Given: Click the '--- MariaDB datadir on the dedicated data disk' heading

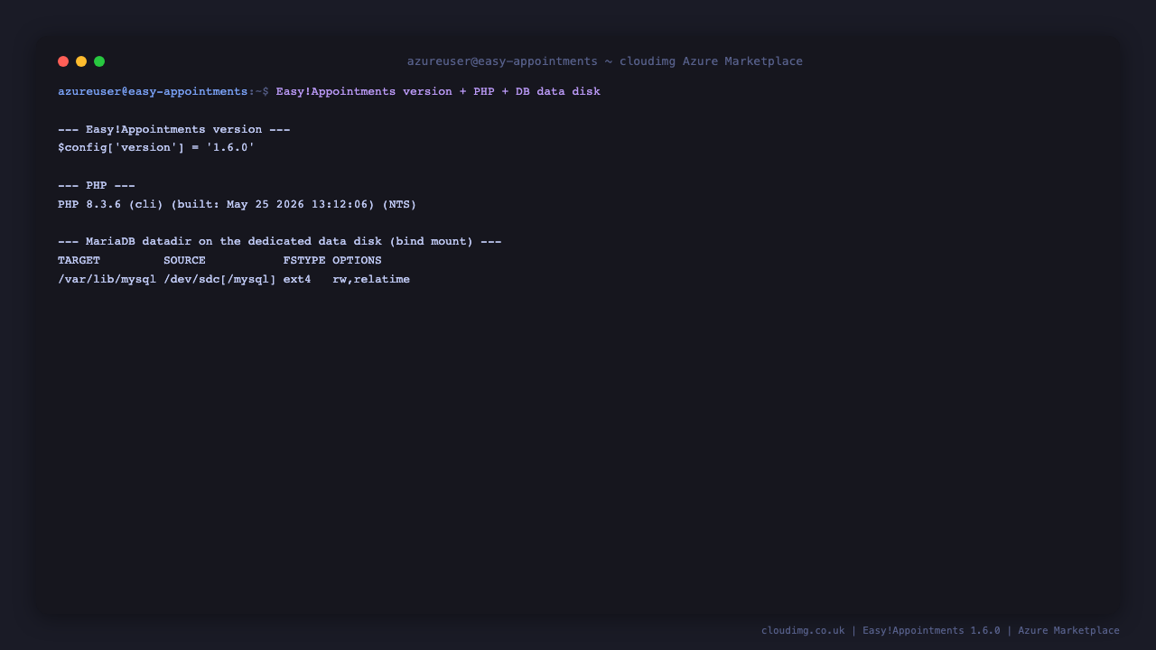Looking at the screenshot, I should point(280,242).
